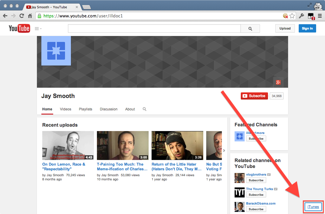The width and height of the screenshot is (325, 214).
Task: Open 'Return of the Little Hater' video title
Action: (177, 166)
